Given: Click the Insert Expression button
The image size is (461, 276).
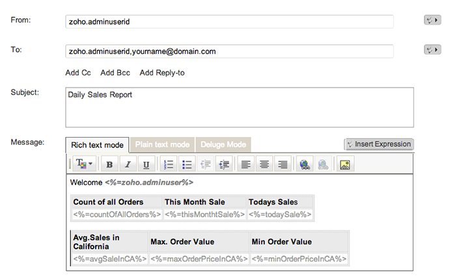Looking at the screenshot, I should pyautogui.click(x=379, y=144).
